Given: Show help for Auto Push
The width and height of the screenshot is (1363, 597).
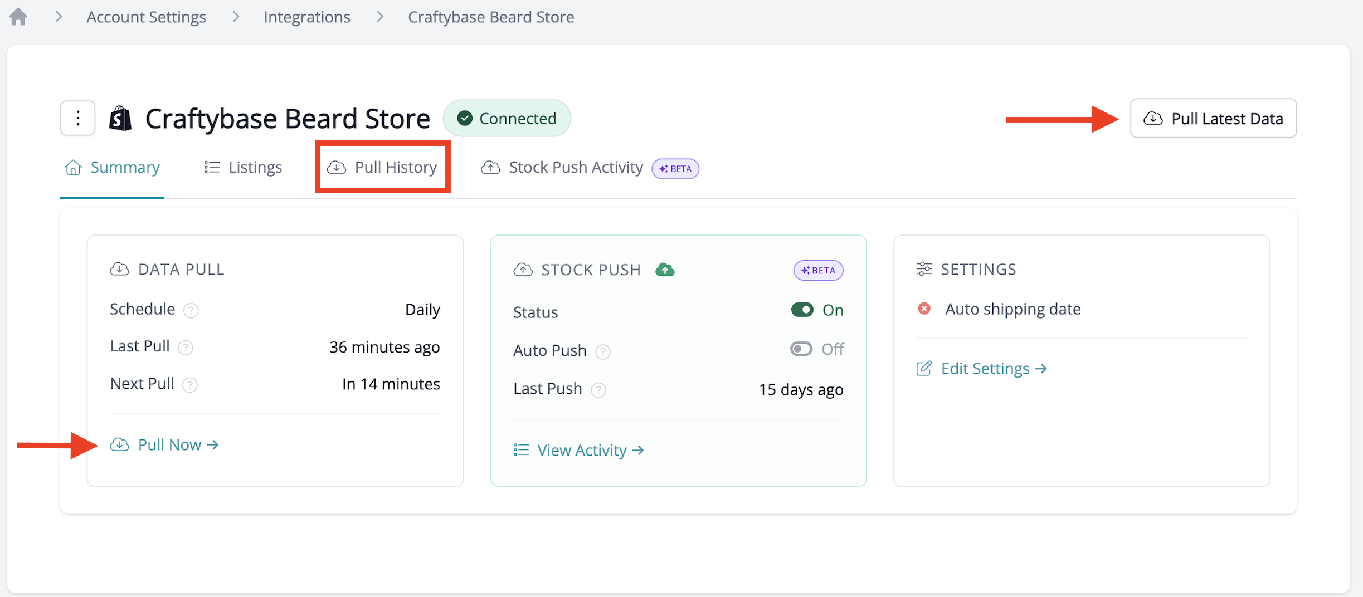Looking at the screenshot, I should point(603,352).
